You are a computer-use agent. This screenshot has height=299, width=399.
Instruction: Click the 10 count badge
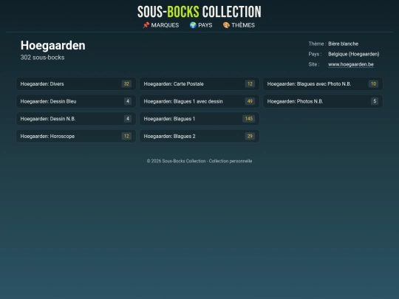coord(373,84)
